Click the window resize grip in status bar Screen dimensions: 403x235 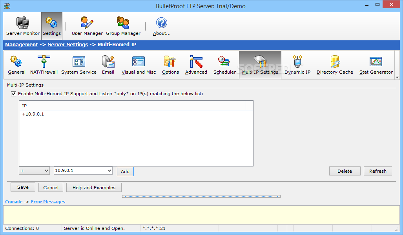pyautogui.click(x=397, y=229)
